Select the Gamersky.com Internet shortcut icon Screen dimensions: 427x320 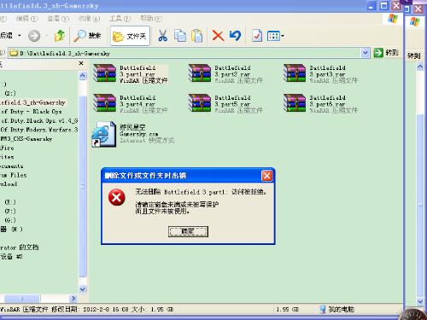[x=104, y=134]
